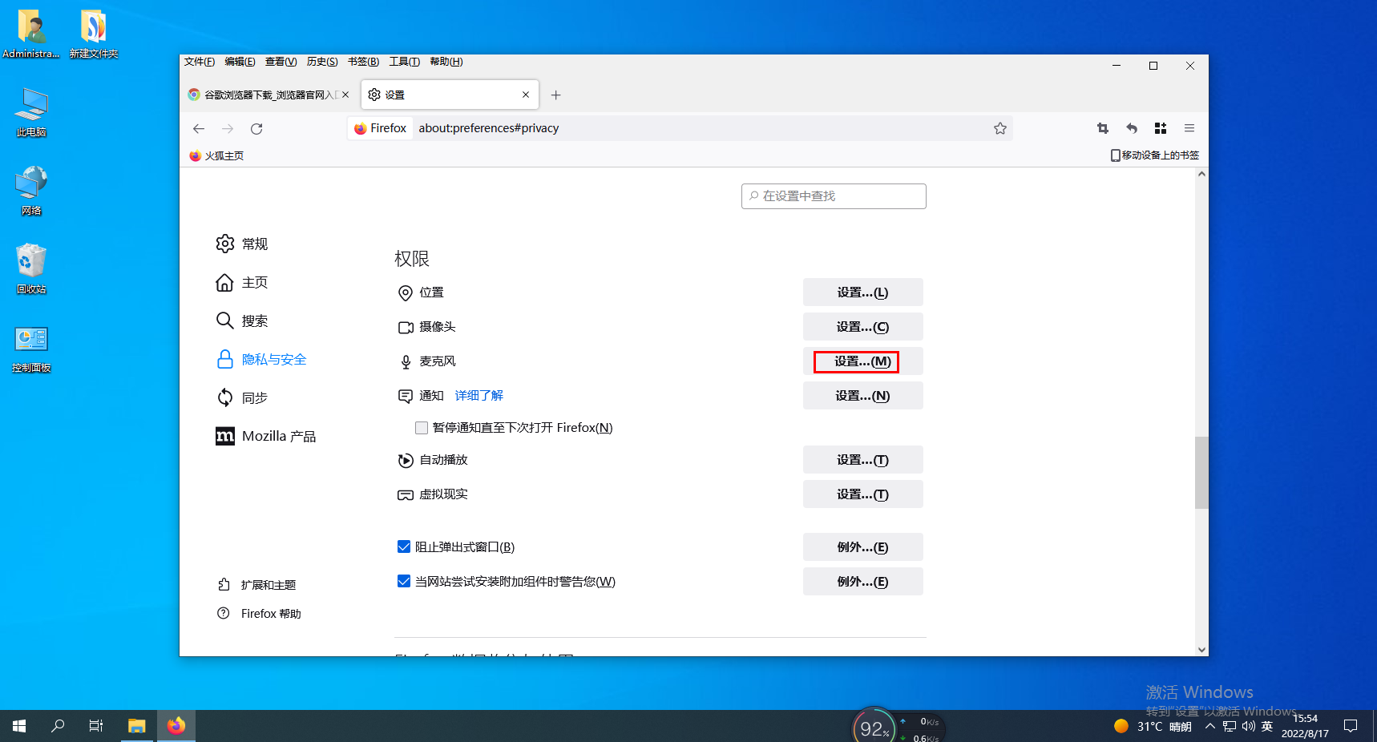Open Firefox from the taskbar
This screenshot has width=1377, height=742.
pyautogui.click(x=176, y=725)
